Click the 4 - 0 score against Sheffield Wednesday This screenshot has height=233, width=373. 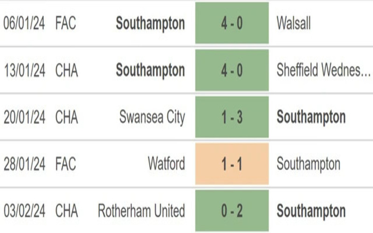[232, 70]
